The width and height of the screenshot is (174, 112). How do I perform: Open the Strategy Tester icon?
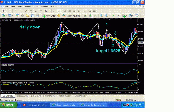(x=38, y=16)
